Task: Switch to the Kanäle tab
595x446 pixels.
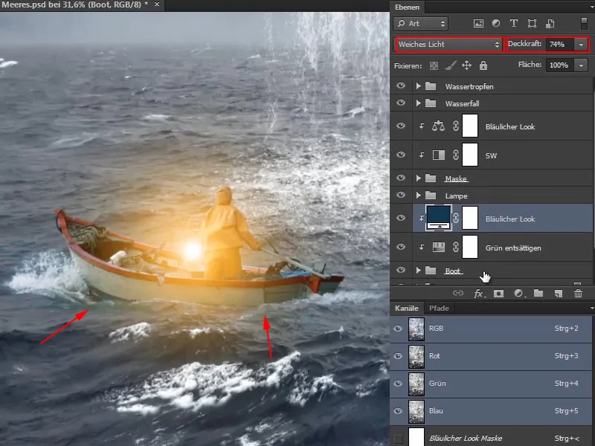Action: click(x=406, y=308)
